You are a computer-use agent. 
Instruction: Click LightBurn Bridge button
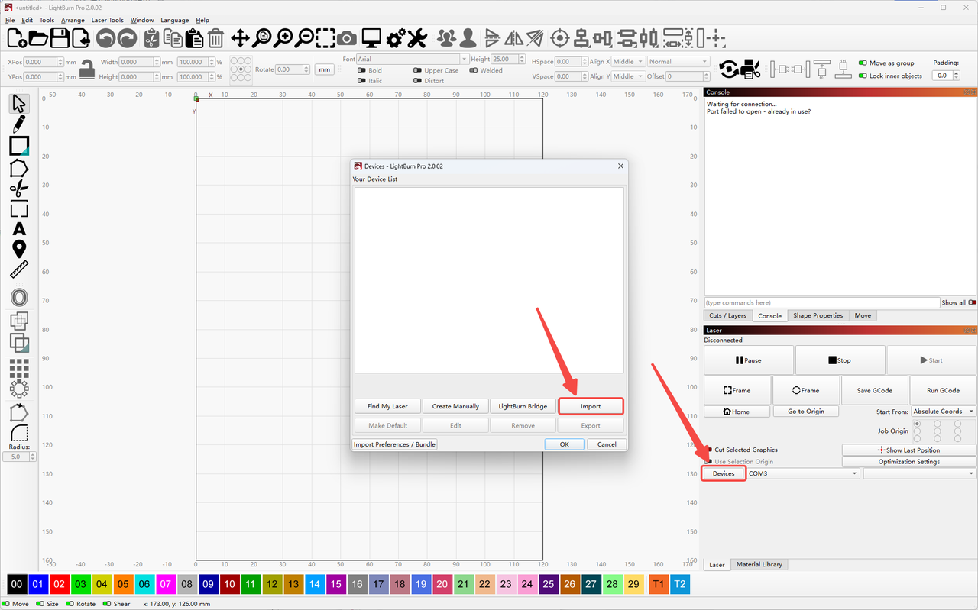[523, 406]
